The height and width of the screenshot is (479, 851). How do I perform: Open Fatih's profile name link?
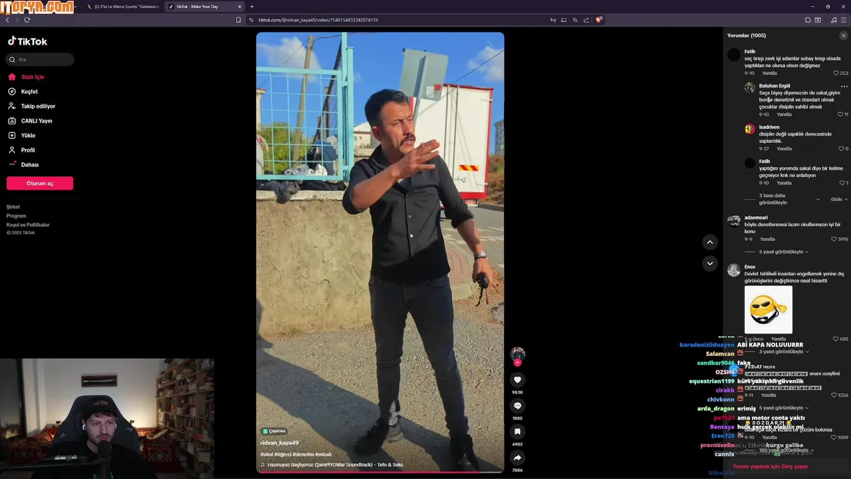click(x=750, y=52)
